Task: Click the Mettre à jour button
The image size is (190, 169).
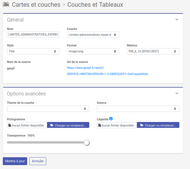Action: pyautogui.click(x=15, y=161)
